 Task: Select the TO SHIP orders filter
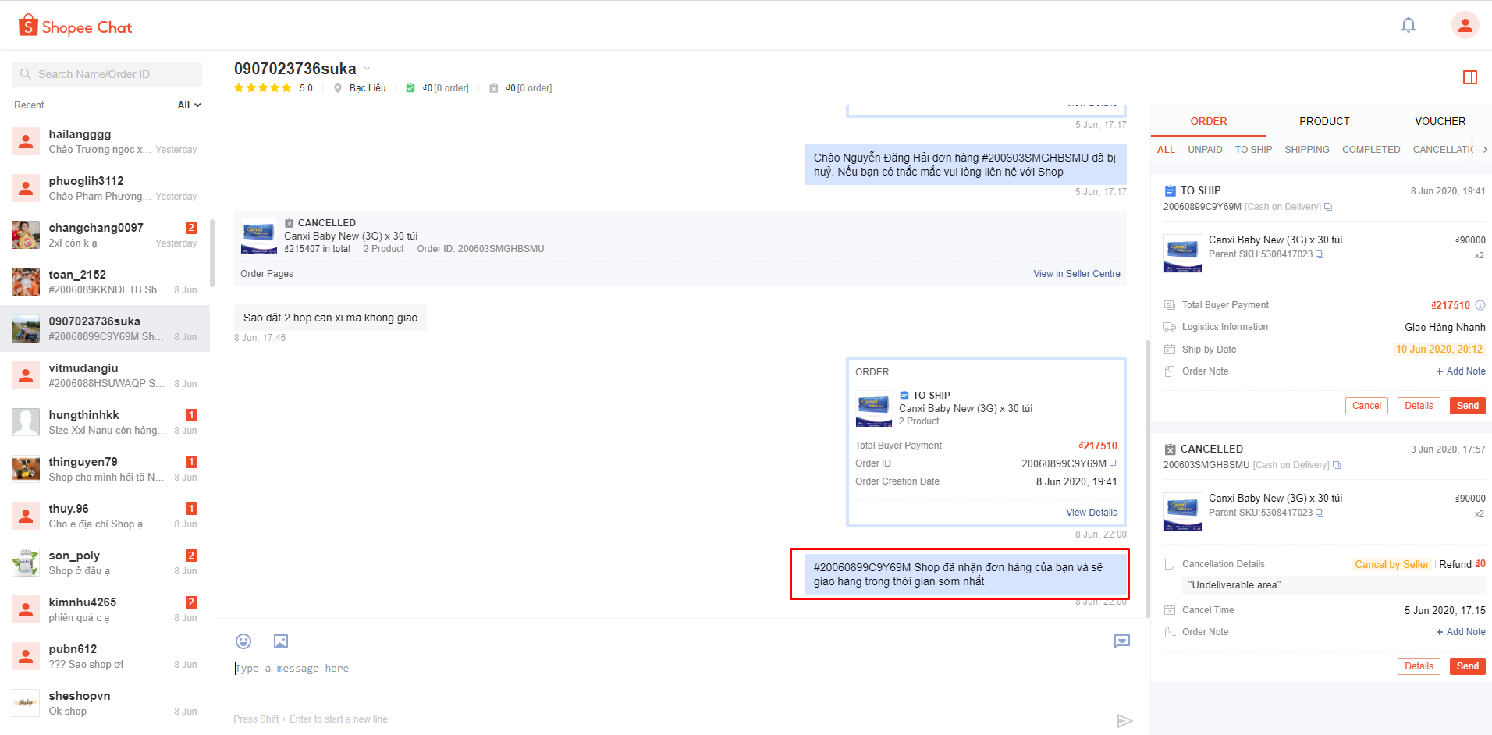[1253, 150]
